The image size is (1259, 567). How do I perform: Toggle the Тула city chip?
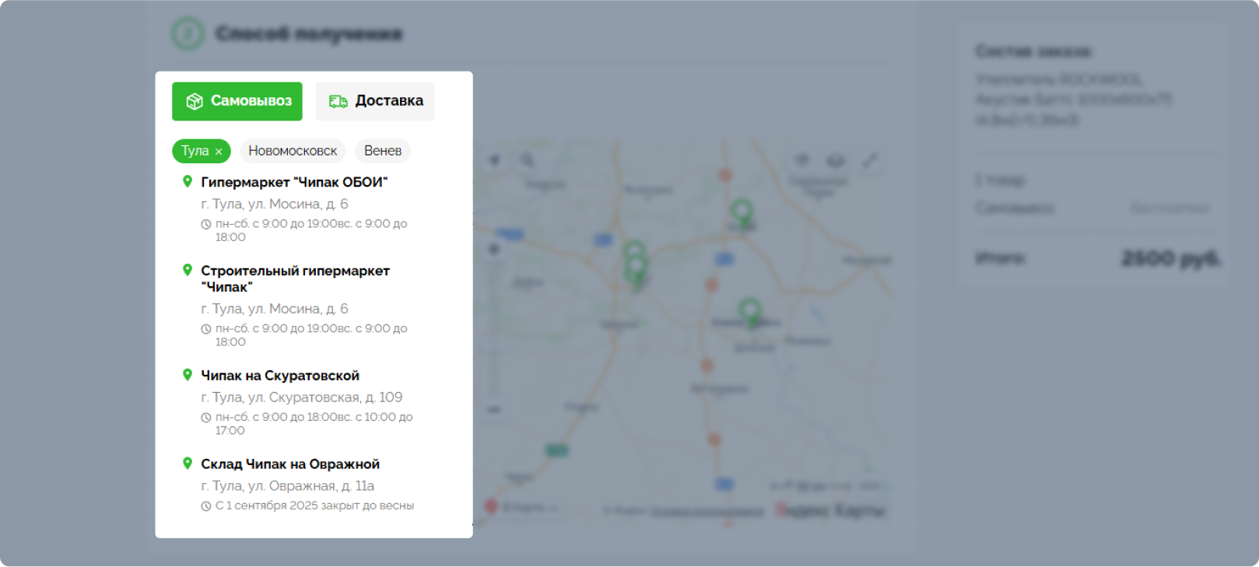point(202,151)
